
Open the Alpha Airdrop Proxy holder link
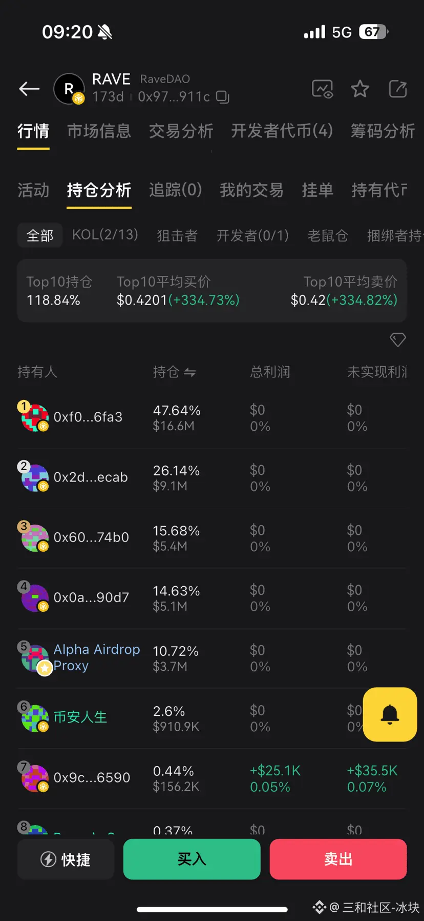click(x=96, y=657)
